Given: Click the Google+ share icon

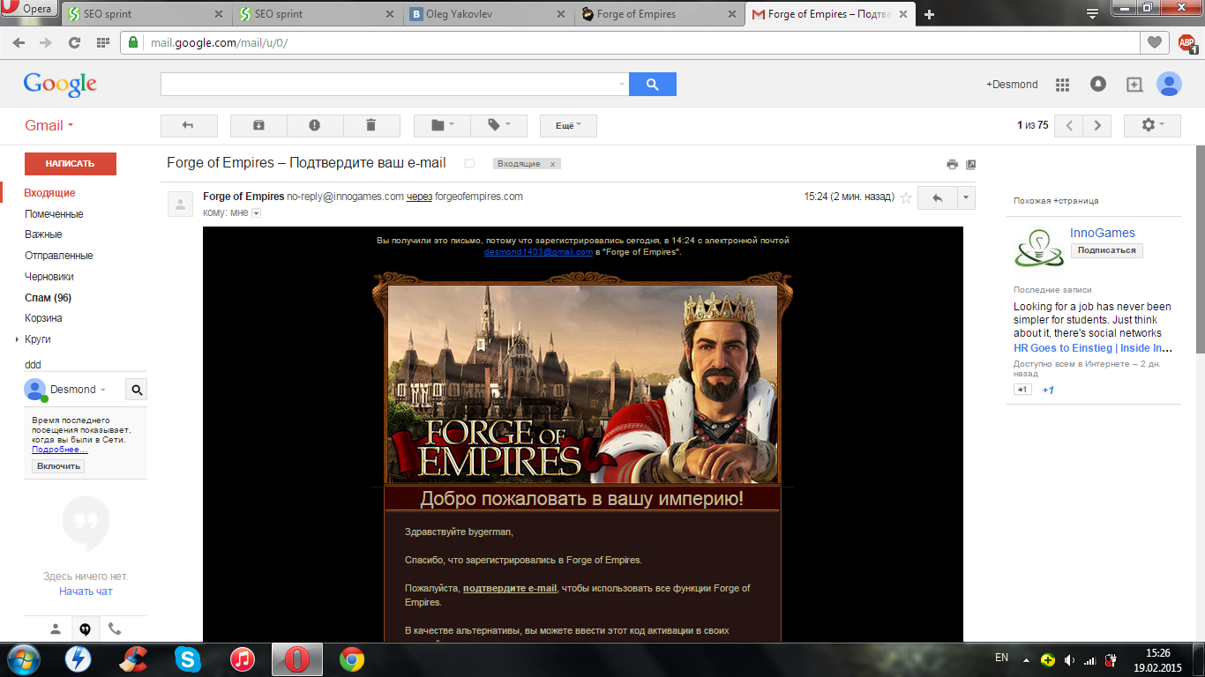Looking at the screenshot, I should (1134, 85).
